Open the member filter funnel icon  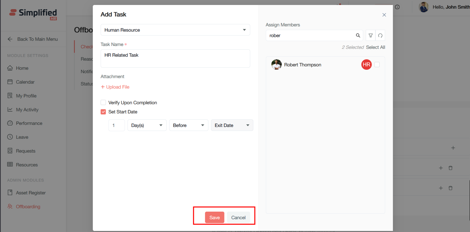[370, 36]
